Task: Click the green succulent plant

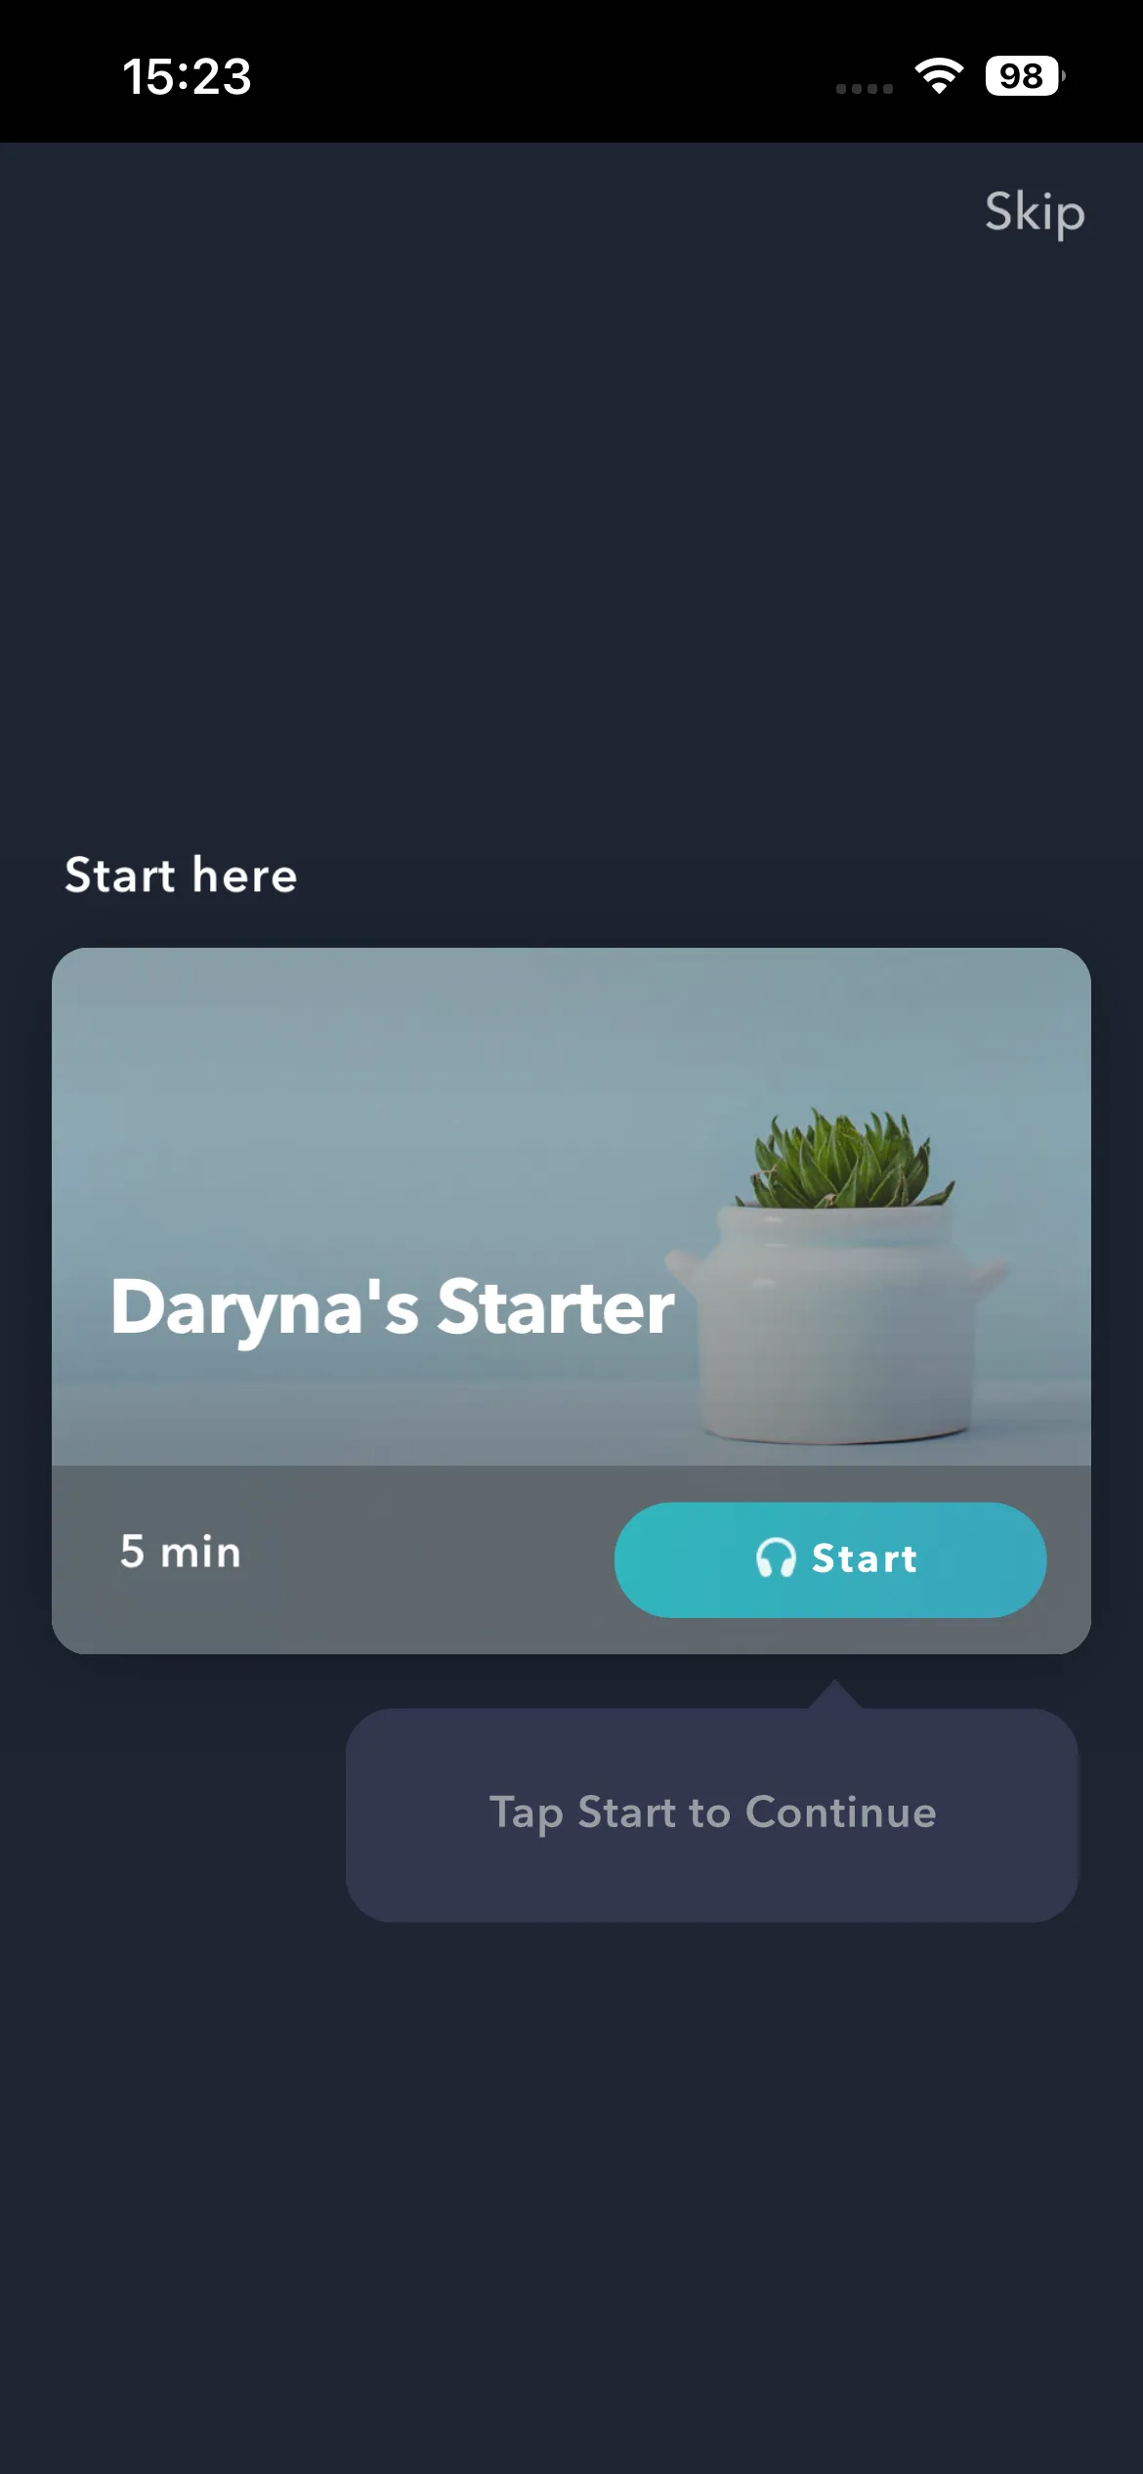Action: [843, 1160]
